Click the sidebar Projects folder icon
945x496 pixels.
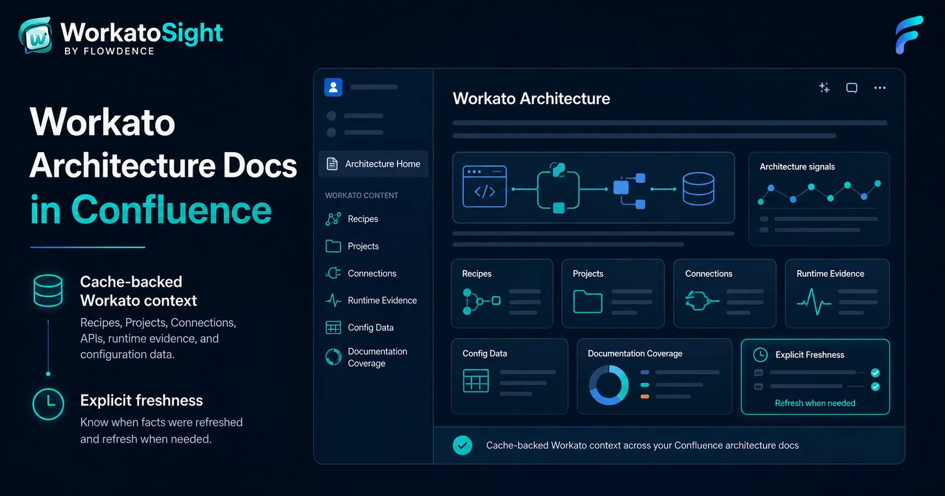point(333,246)
